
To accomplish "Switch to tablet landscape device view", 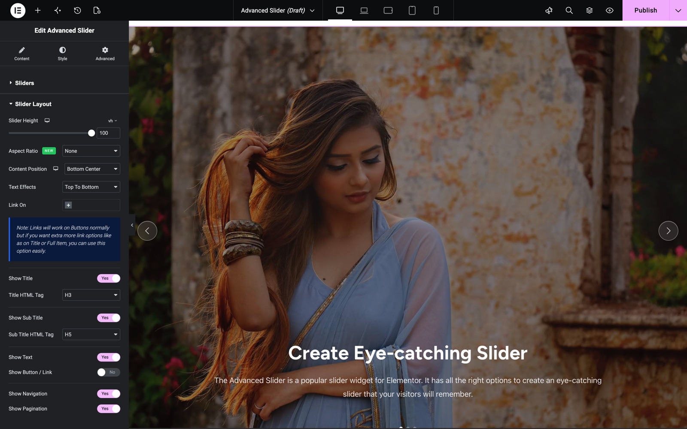I will [388, 10].
